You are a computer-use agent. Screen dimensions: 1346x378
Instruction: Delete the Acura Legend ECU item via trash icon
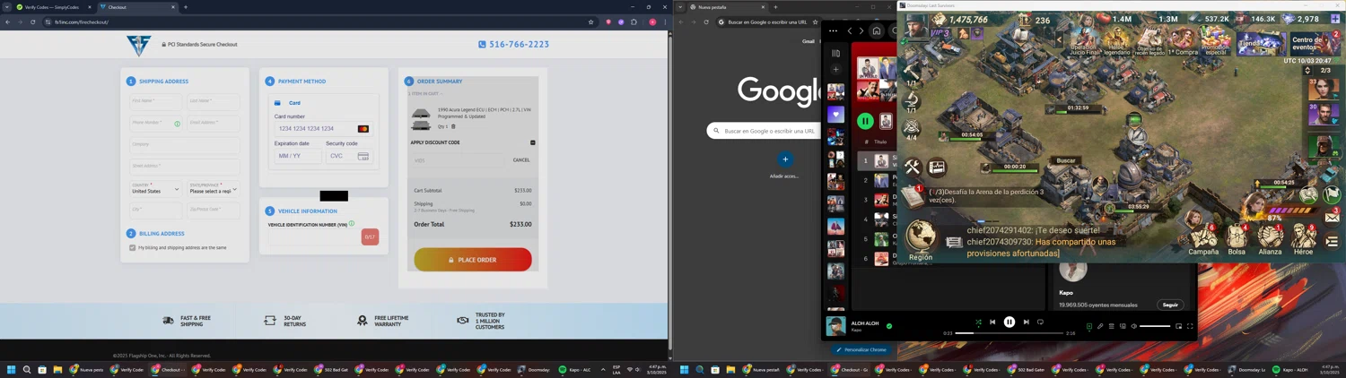453,126
